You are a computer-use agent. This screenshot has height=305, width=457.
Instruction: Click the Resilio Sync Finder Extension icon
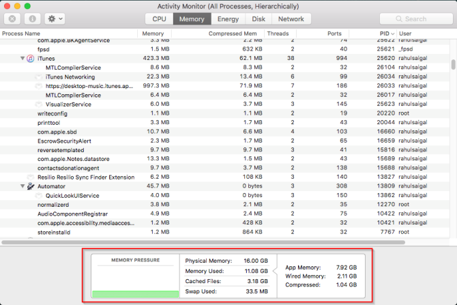pyautogui.click(x=30, y=177)
